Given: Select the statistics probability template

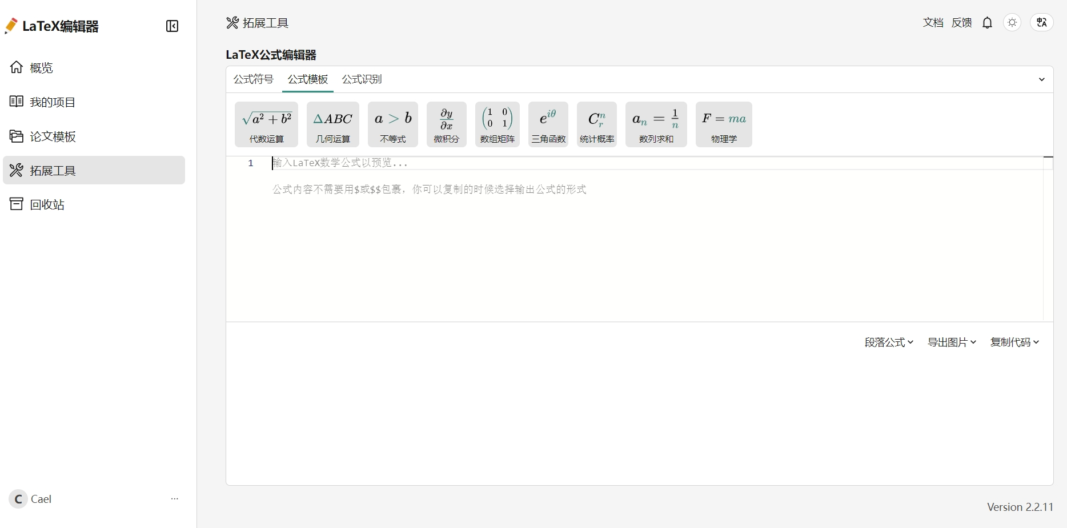Looking at the screenshot, I should click(x=596, y=124).
